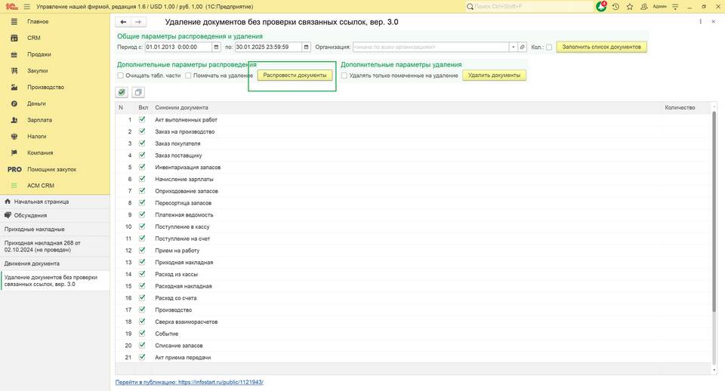
Task: Enable the 'Очищать табл. части' checkbox
Action: 120,75
